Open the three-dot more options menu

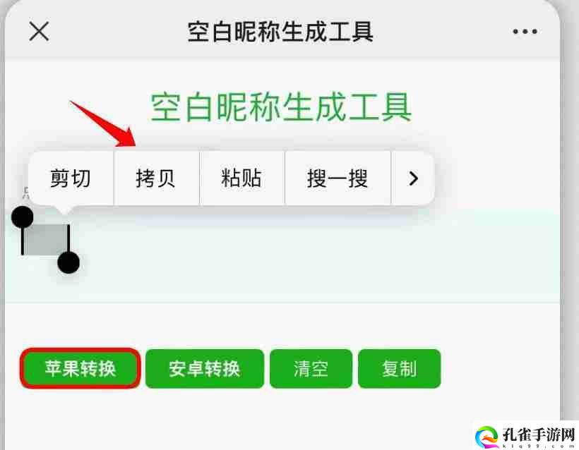point(525,31)
